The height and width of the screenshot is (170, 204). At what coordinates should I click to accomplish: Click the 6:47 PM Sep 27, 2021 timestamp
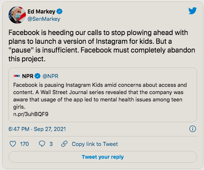[37, 129]
